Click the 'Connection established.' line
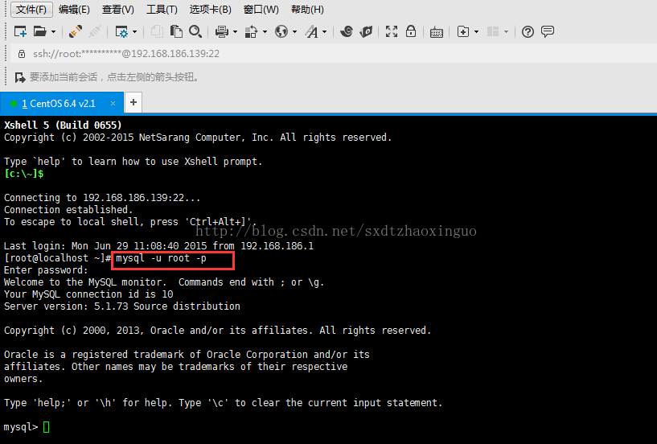657x444 pixels. click(x=68, y=210)
